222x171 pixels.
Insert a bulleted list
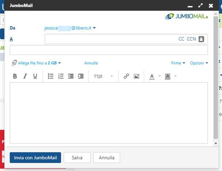click(51, 76)
